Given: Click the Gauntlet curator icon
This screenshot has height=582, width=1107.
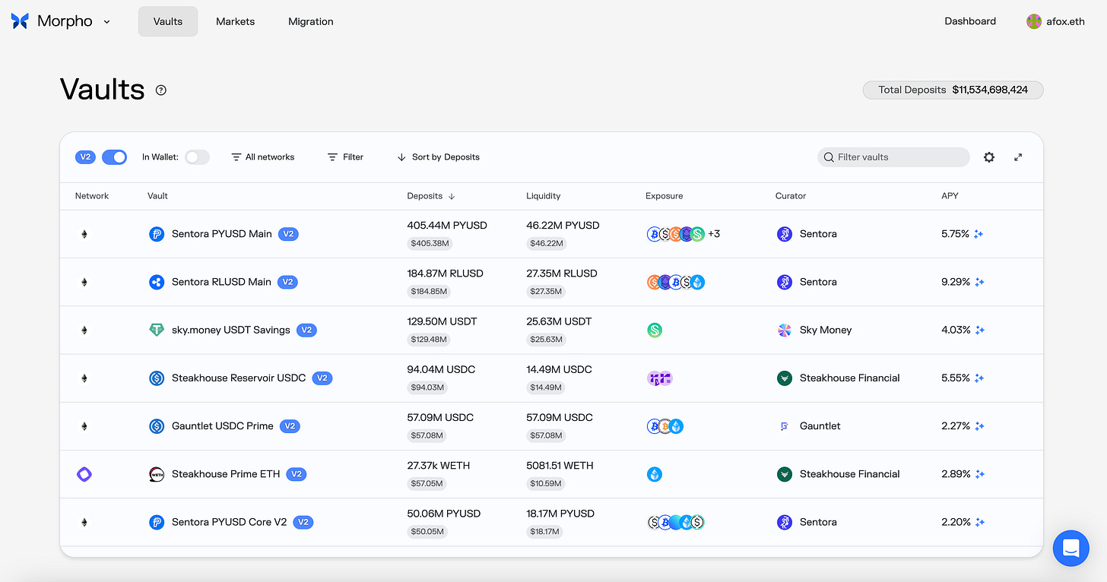Looking at the screenshot, I should coord(784,426).
